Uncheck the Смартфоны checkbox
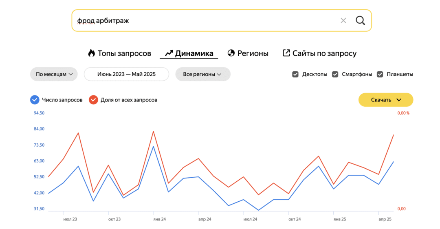The image size is (440, 229). 335,74
